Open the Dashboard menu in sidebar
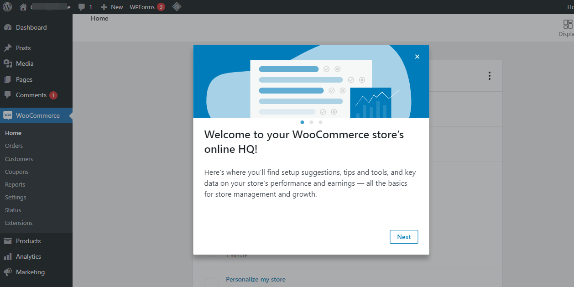 tap(31, 27)
